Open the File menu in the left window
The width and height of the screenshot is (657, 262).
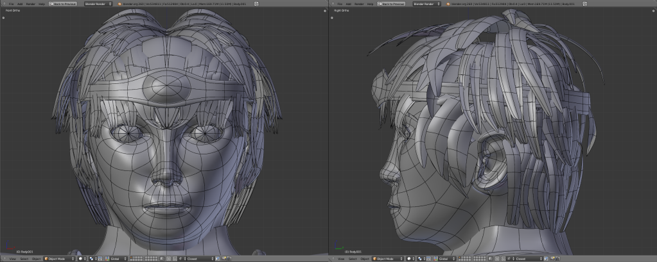pyautogui.click(x=11, y=4)
